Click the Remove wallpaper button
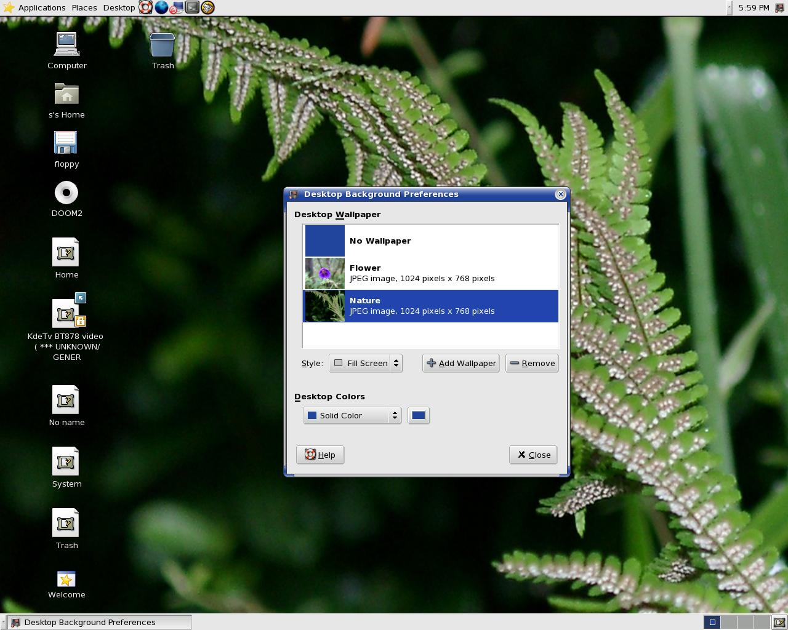 (x=532, y=363)
